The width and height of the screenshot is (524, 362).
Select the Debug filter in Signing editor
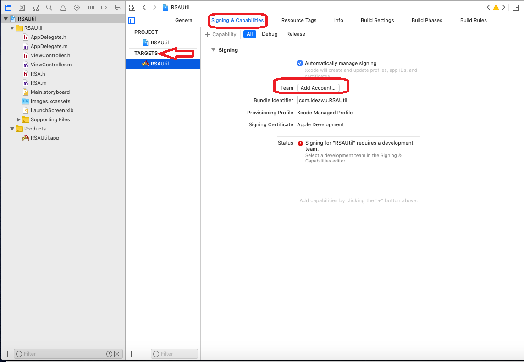click(270, 33)
